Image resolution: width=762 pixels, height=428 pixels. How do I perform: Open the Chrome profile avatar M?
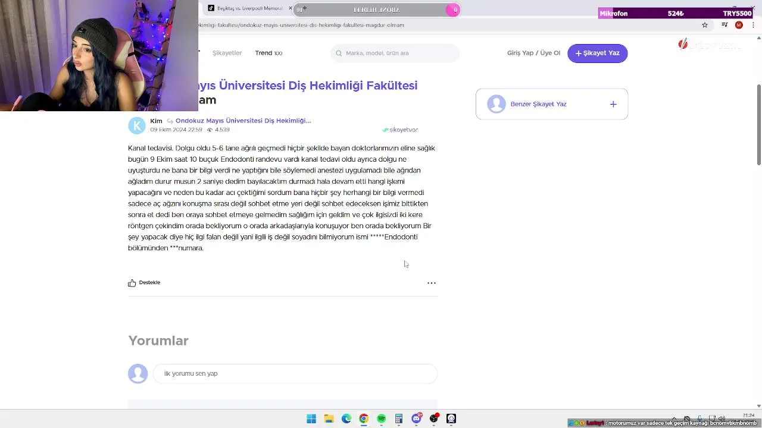(739, 25)
